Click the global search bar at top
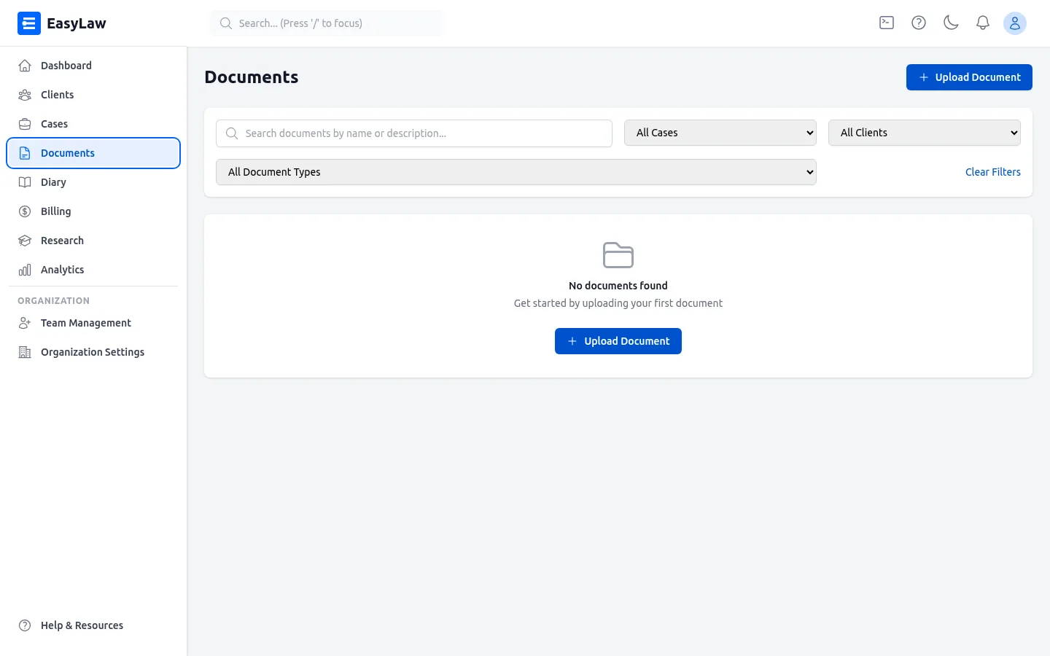1050x656 pixels. [326, 23]
